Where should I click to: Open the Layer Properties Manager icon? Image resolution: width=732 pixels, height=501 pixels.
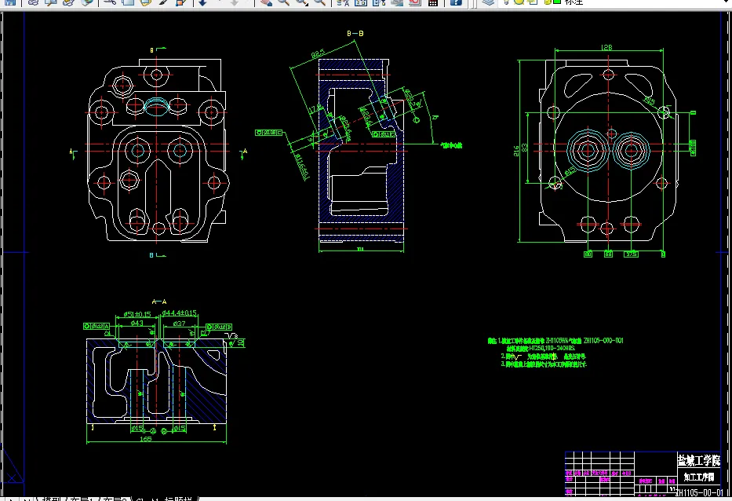488,2
